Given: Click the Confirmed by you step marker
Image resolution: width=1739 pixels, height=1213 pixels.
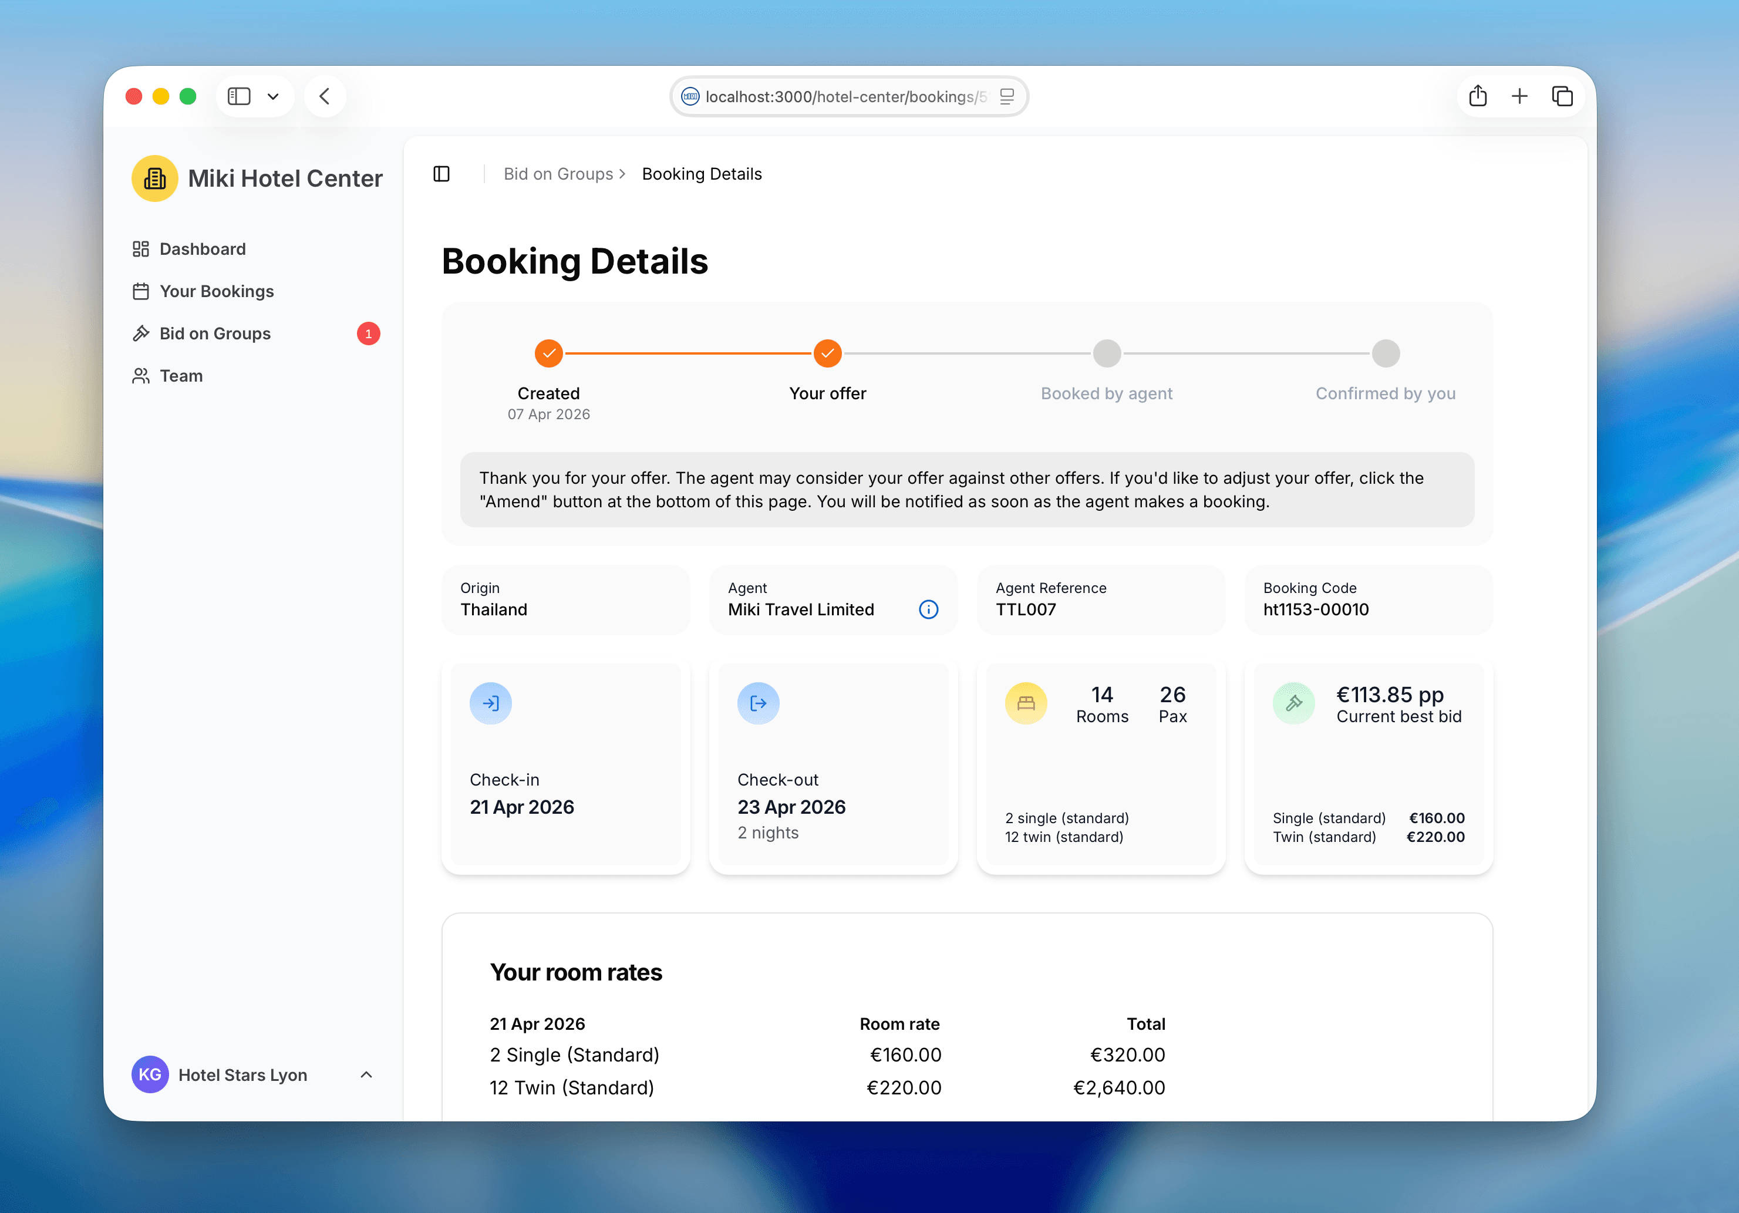Looking at the screenshot, I should (1386, 353).
